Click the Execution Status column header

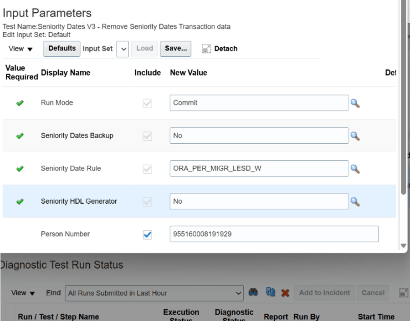(x=181, y=315)
